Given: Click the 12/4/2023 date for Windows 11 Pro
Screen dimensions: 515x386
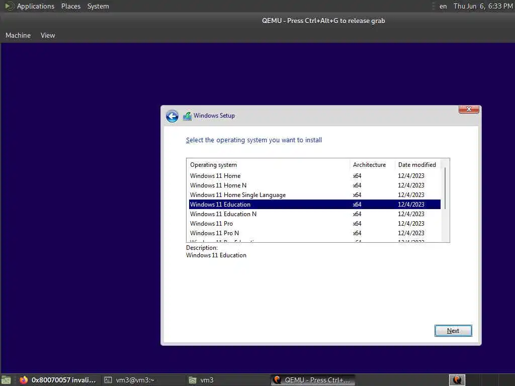Looking at the screenshot, I should click(x=411, y=224).
